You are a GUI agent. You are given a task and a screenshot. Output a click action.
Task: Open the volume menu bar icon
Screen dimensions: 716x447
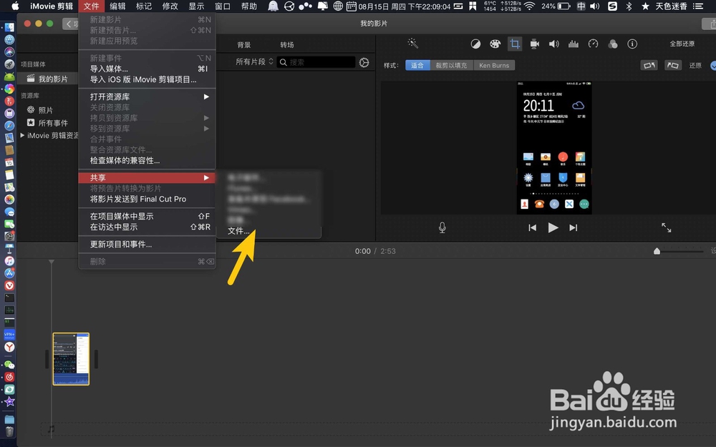(x=594, y=6)
